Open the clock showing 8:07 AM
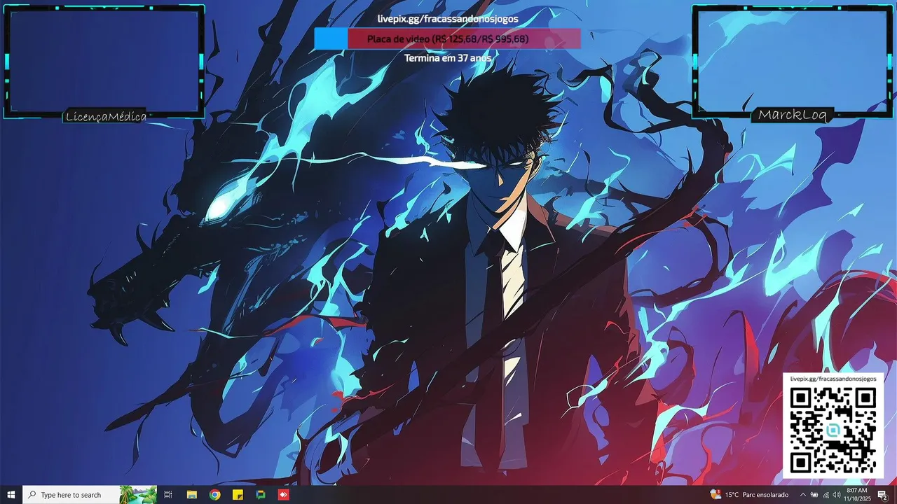 [x=857, y=495]
